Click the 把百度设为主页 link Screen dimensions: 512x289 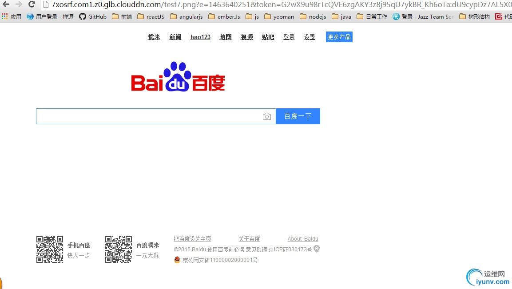[x=193, y=239]
